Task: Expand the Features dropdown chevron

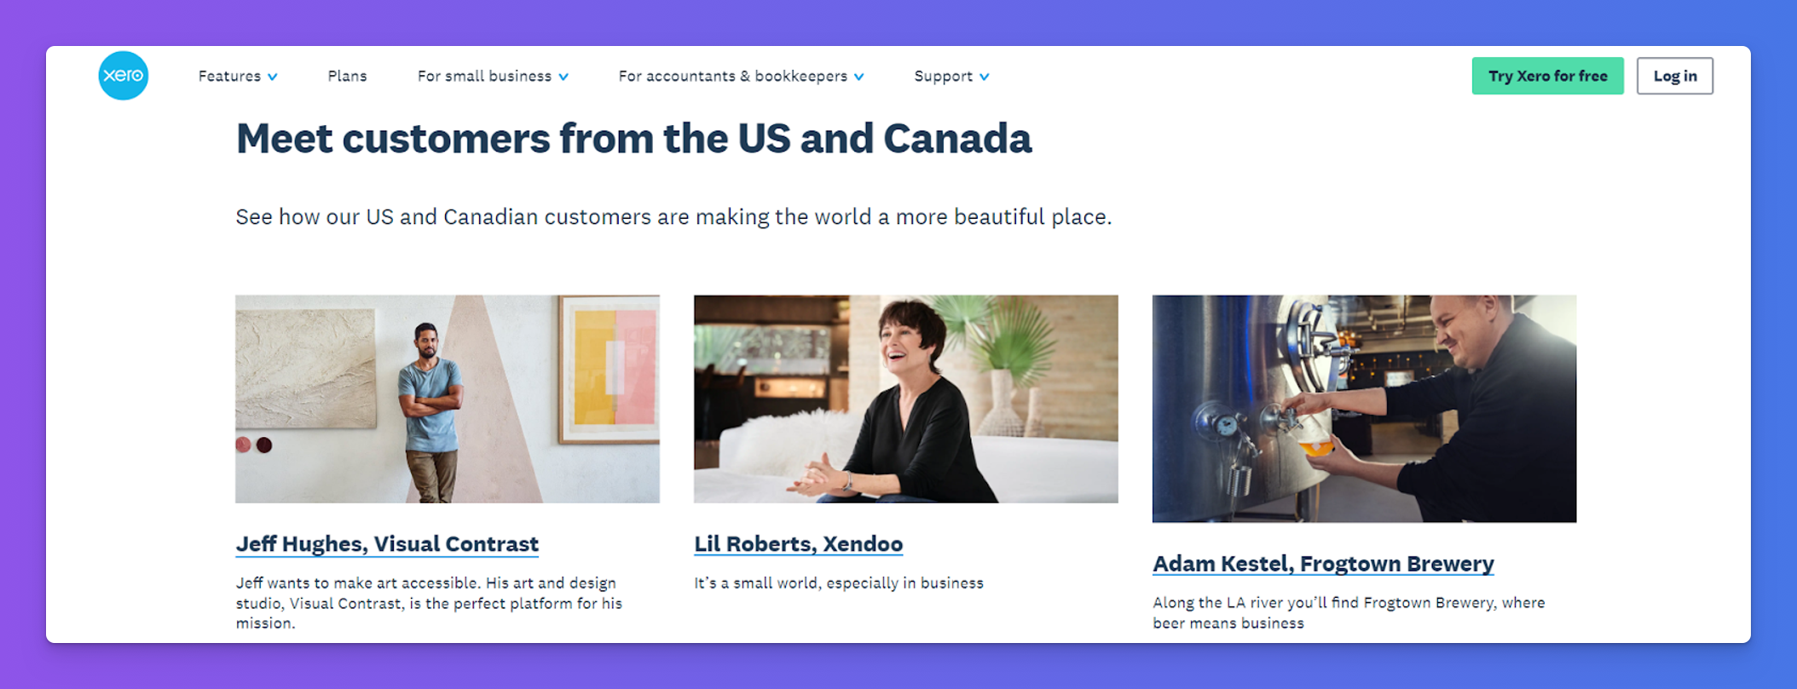Action: tap(273, 77)
